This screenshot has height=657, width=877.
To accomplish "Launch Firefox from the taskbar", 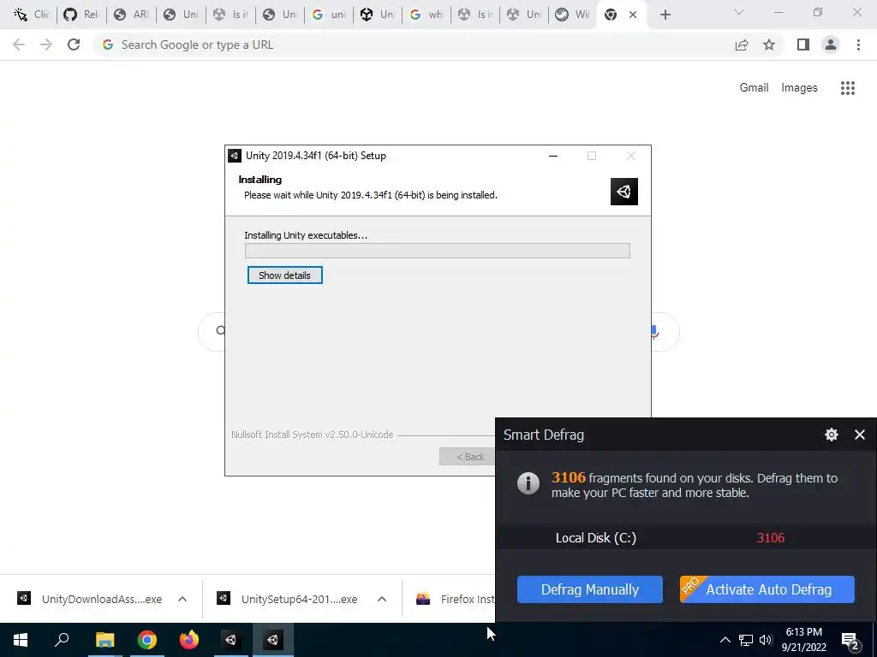I will (189, 640).
